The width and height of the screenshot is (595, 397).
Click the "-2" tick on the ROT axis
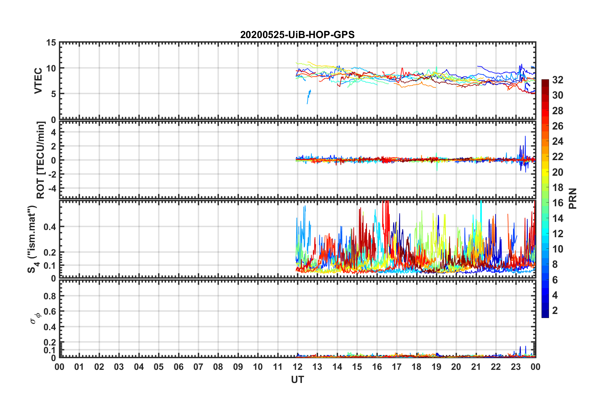[52, 174]
